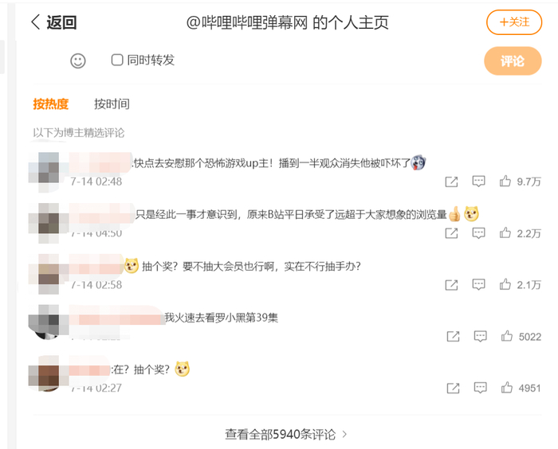Enable the 同时转发 checkbox

pos(117,60)
